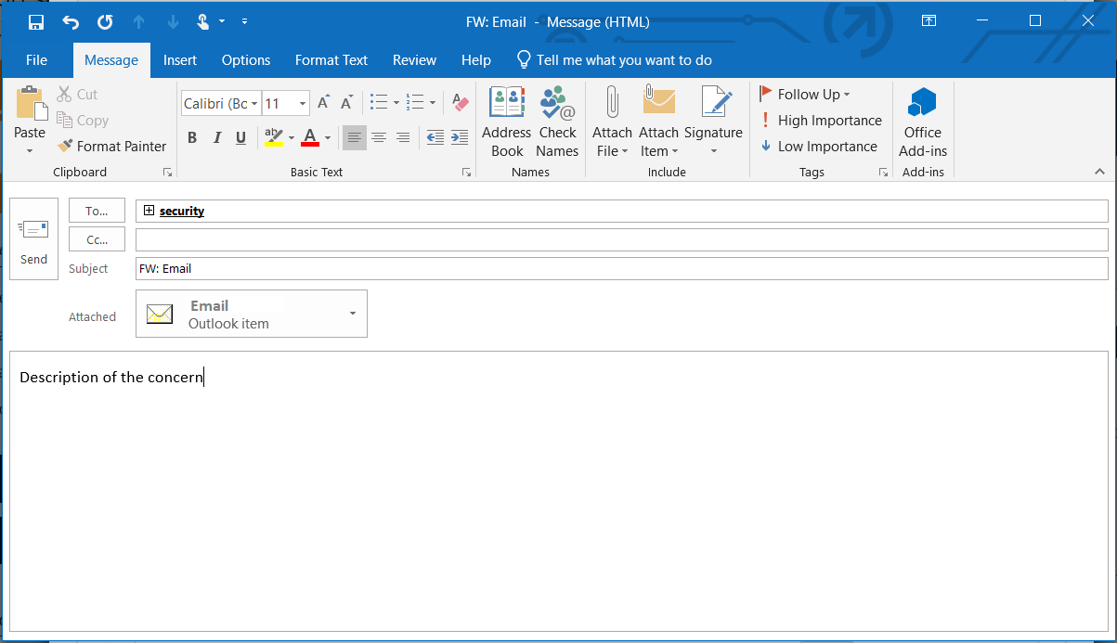
Task: Open the highlight color dropdown arrow
Action: pos(292,138)
